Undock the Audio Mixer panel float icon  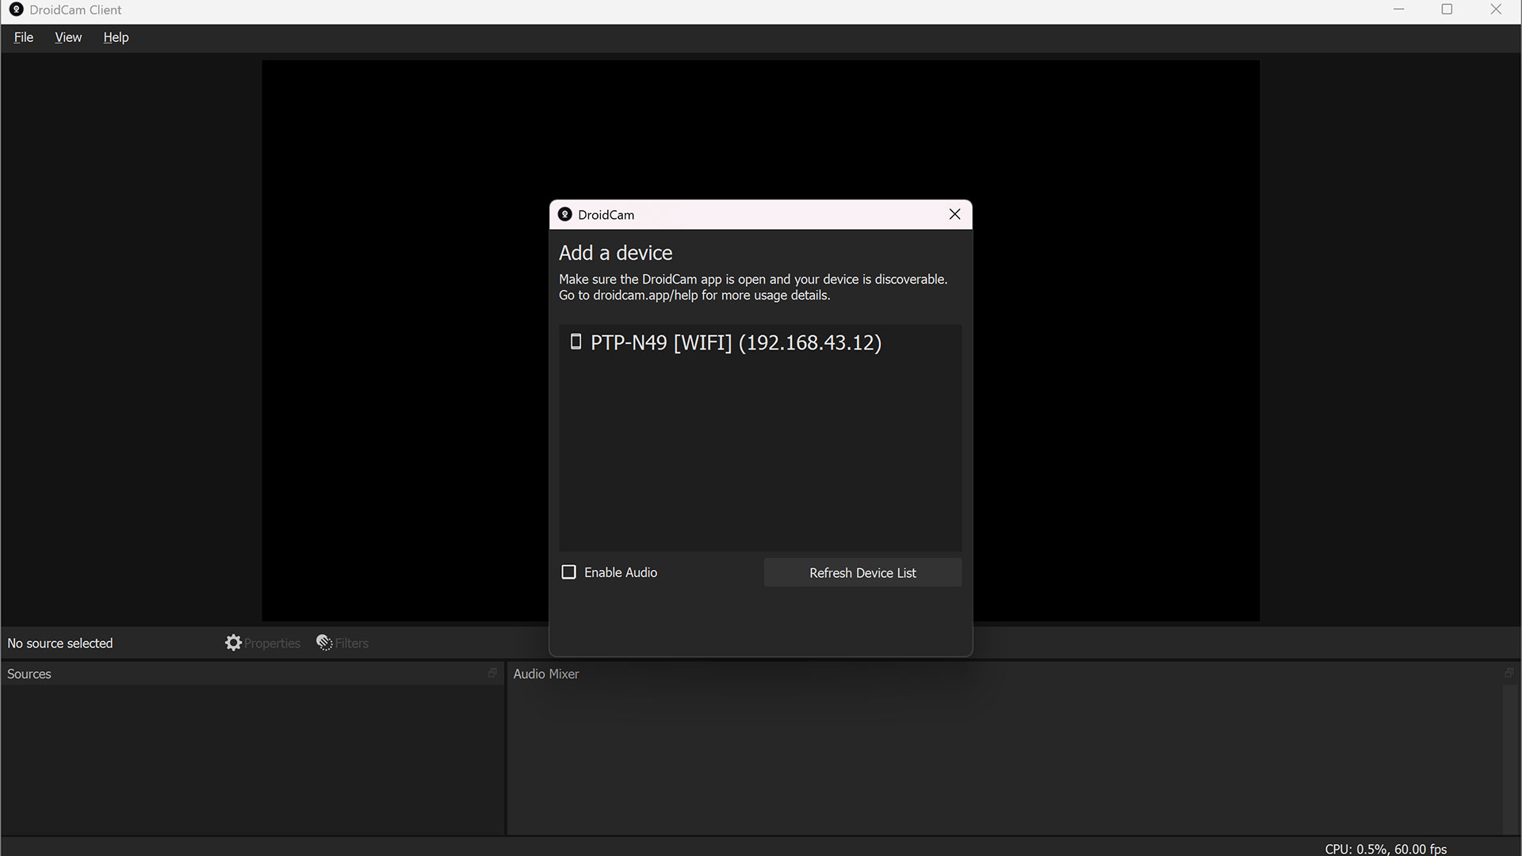click(1509, 673)
